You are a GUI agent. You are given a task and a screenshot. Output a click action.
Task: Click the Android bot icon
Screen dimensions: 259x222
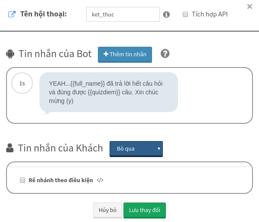click(10, 54)
